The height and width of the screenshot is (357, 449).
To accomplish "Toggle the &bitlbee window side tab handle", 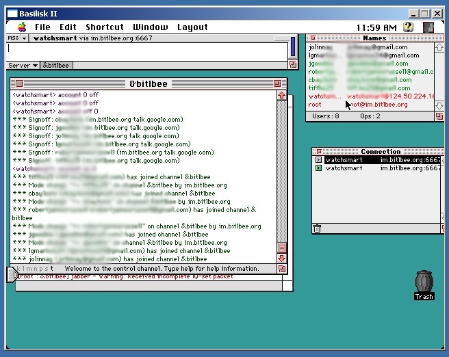I will [12, 275].
